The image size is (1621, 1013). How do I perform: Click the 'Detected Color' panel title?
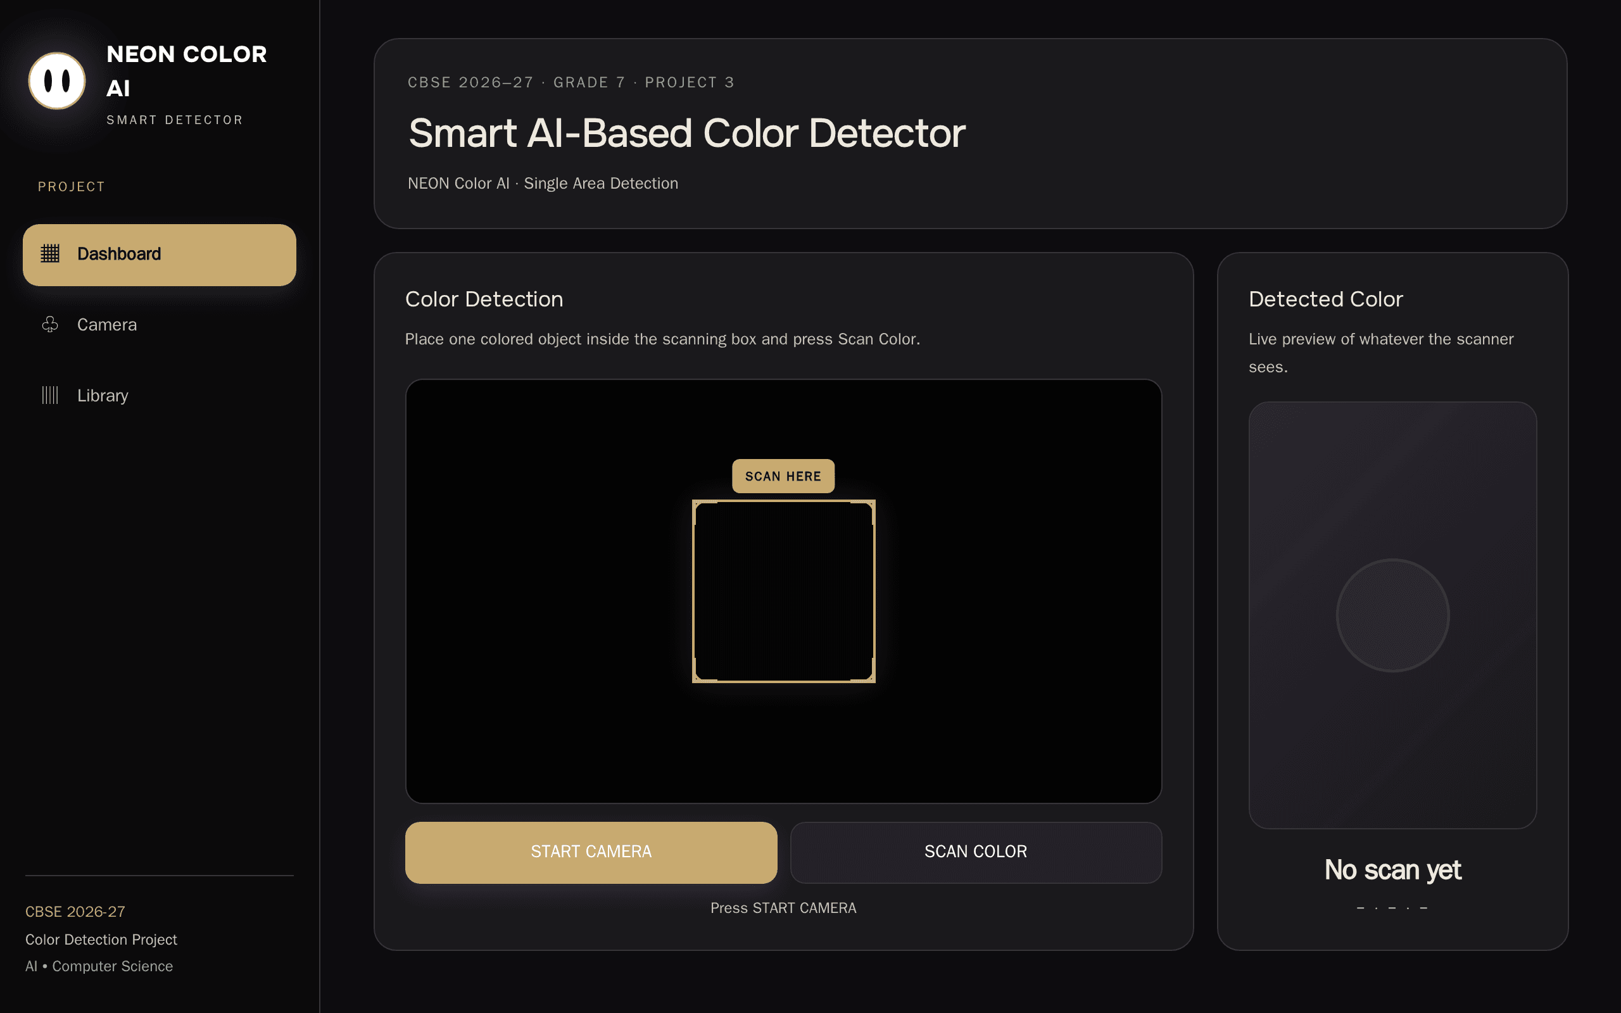(x=1325, y=299)
